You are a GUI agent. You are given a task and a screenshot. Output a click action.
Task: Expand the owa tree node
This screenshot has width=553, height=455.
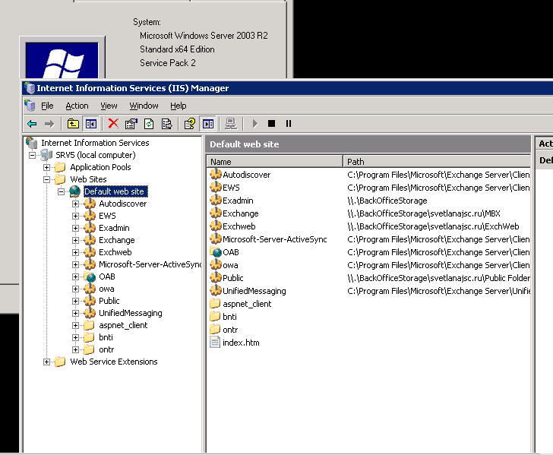tap(75, 289)
